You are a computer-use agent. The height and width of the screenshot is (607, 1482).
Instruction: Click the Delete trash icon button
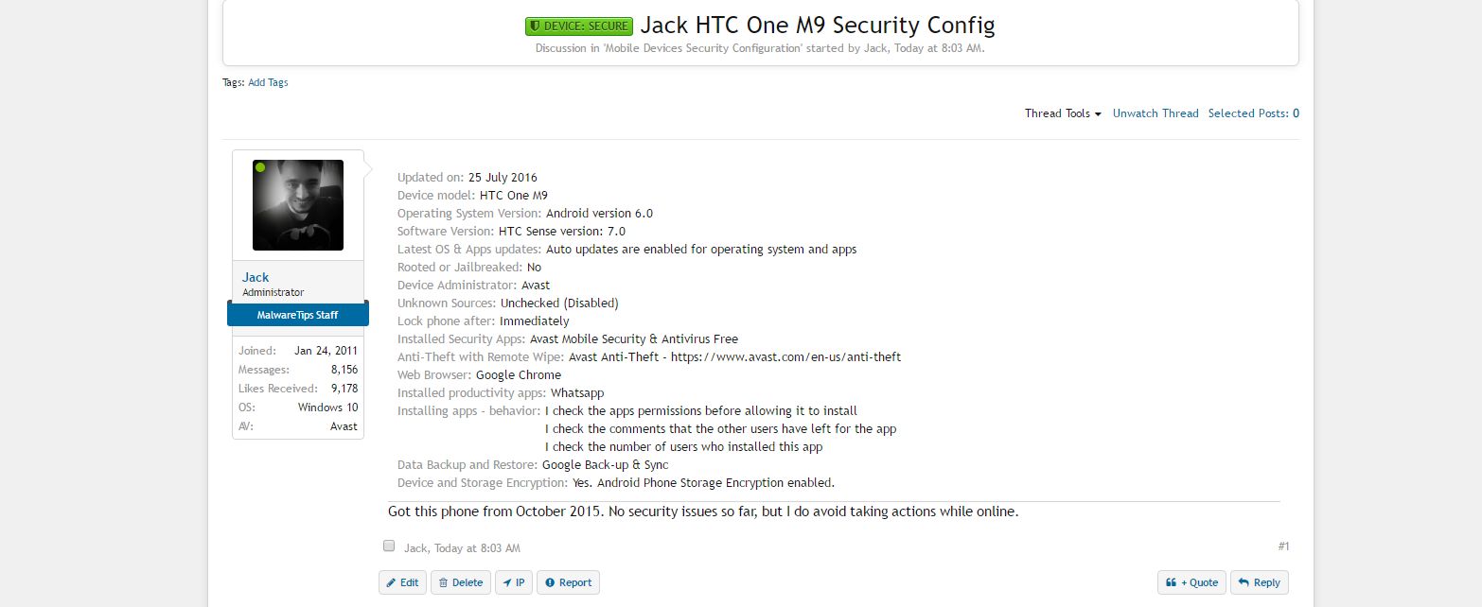(x=460, y=582)
